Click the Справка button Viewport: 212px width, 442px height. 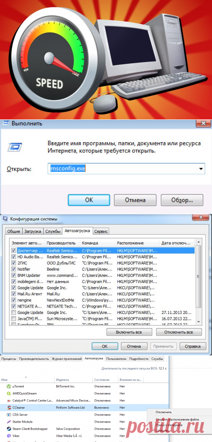193,346
